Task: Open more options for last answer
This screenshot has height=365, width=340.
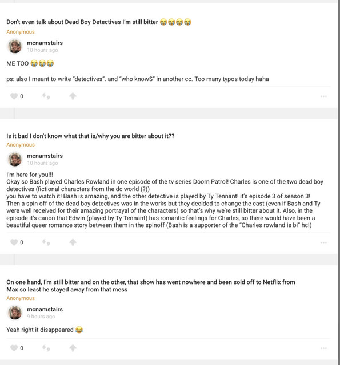Action: tap(323, 348)
